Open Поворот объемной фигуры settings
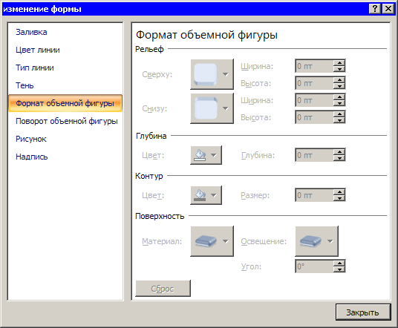The image size is (398, 328). [67, 121]
